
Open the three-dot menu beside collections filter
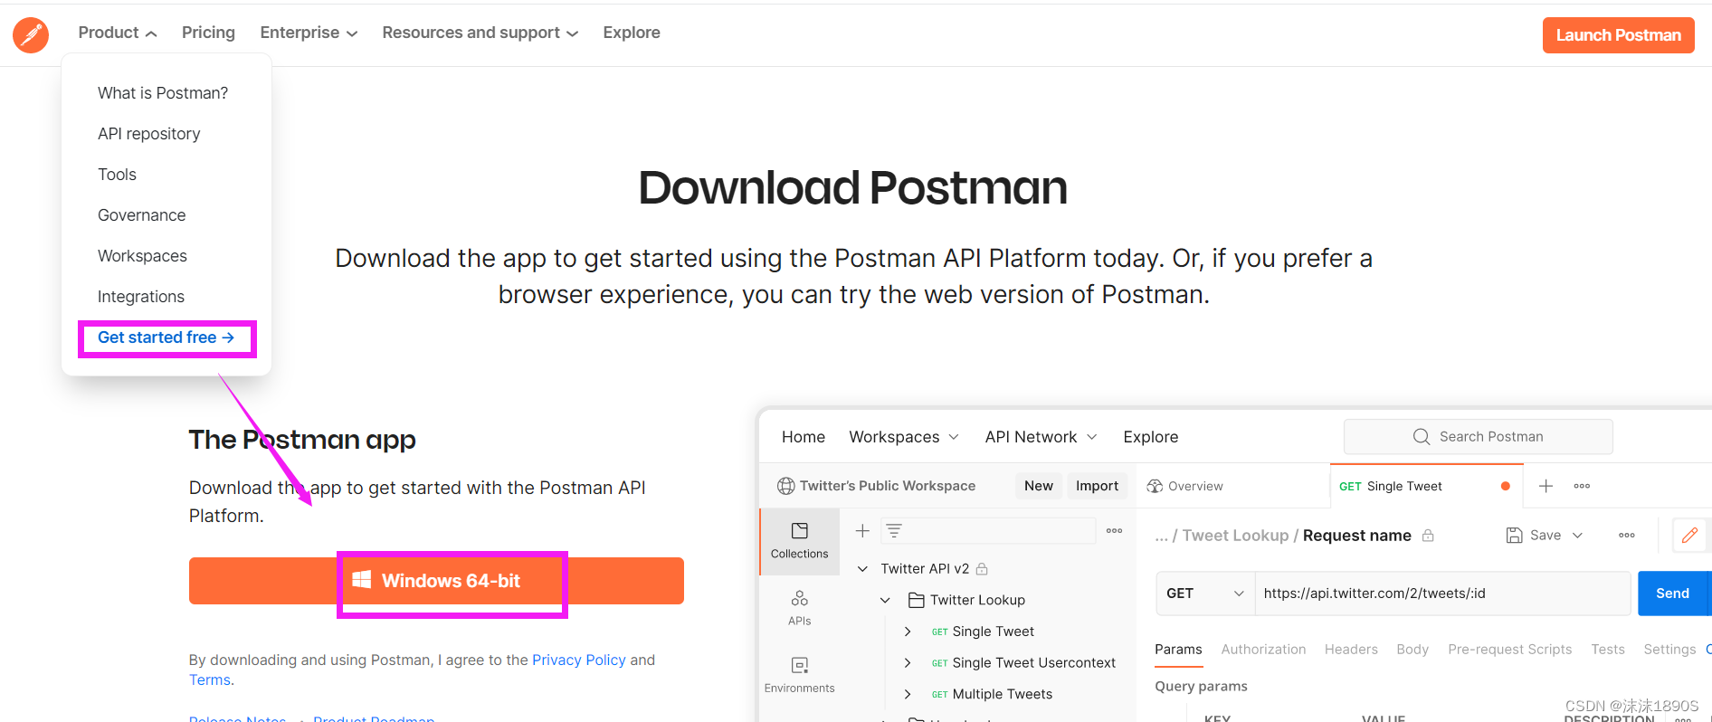click(1114, 531)
